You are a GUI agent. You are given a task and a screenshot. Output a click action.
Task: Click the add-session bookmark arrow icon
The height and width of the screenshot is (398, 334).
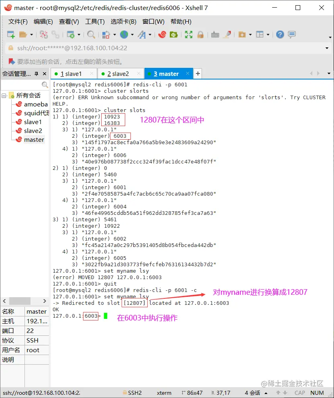point(11,61)
